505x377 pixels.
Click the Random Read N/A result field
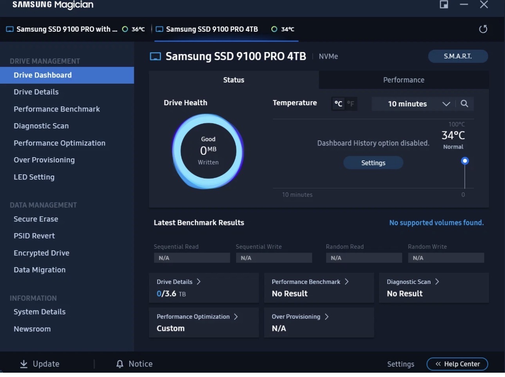click(364, 258)
